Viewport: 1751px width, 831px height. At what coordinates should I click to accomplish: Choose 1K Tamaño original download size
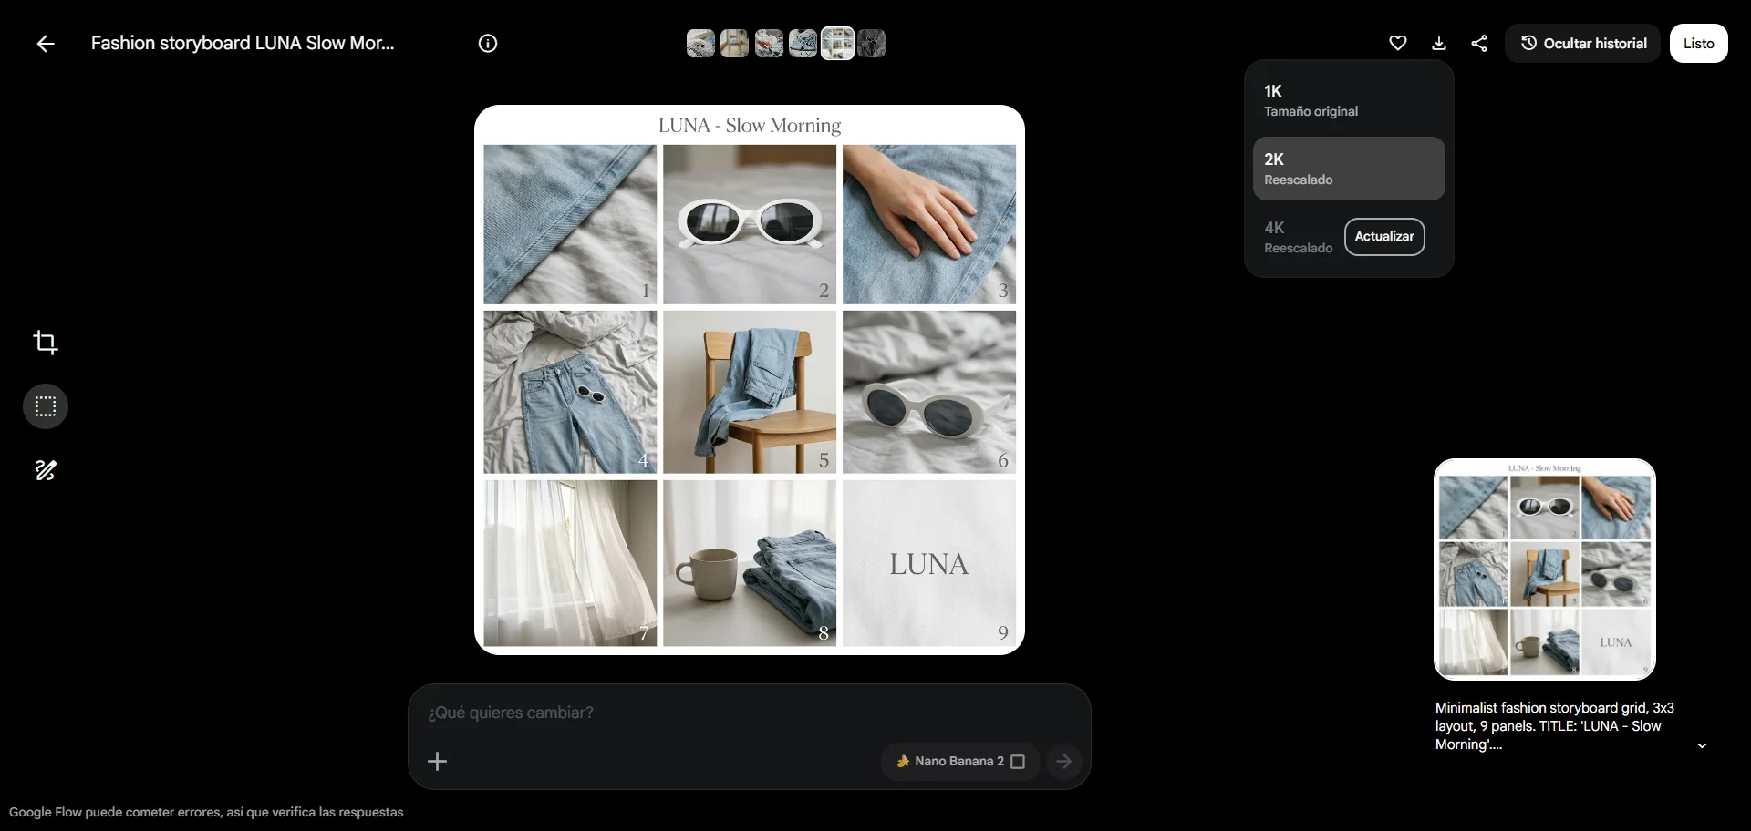coord(1349,100)
